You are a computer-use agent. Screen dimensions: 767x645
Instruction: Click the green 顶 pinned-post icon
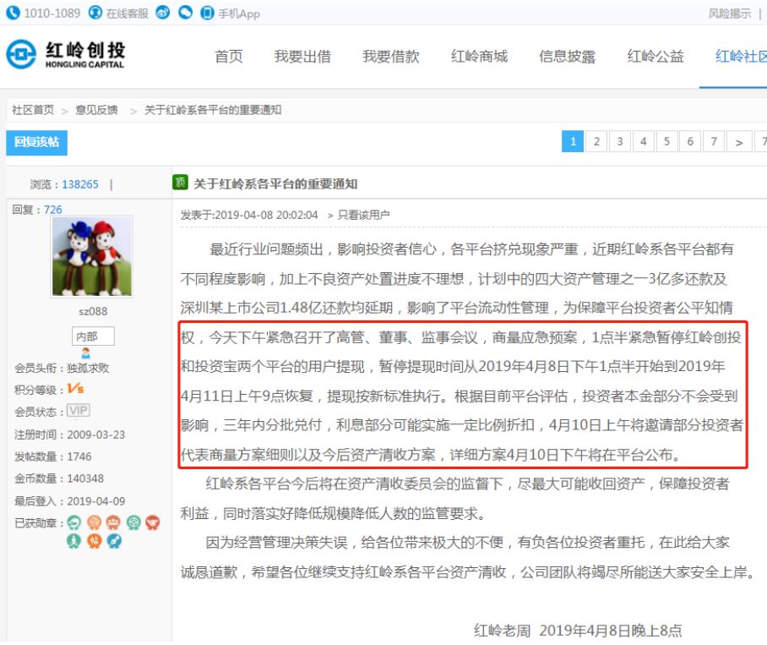pos(180,182)
